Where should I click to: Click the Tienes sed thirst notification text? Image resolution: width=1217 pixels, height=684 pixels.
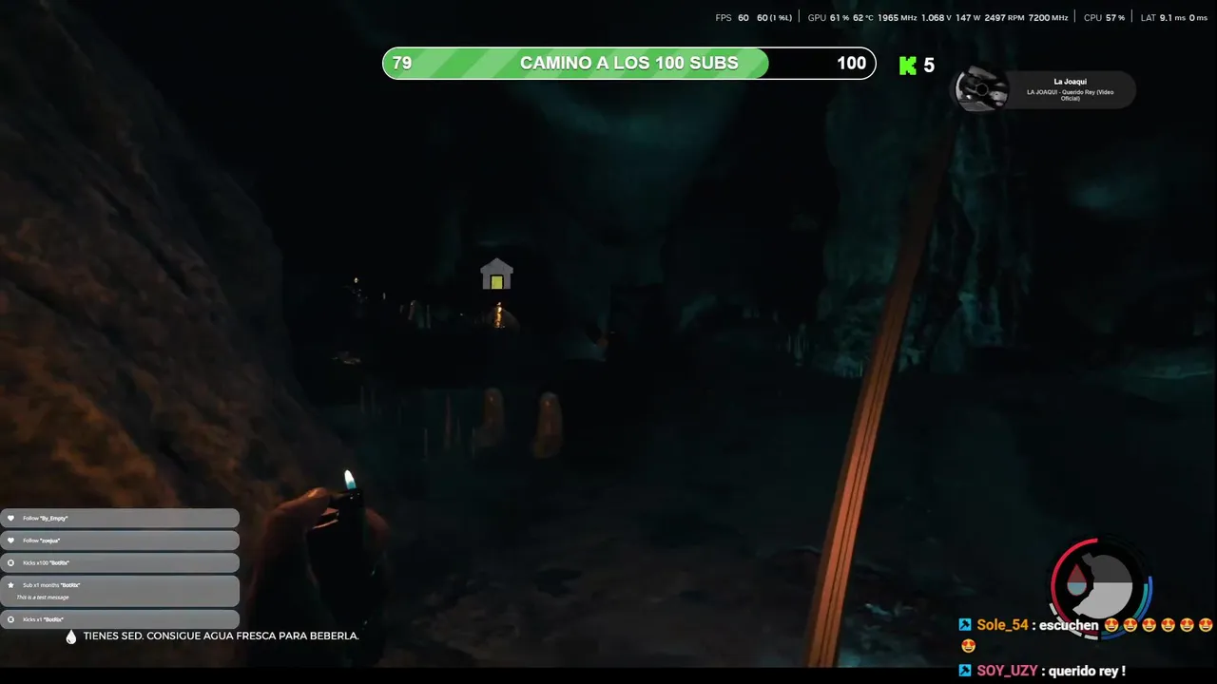click(x=221, y=636)
